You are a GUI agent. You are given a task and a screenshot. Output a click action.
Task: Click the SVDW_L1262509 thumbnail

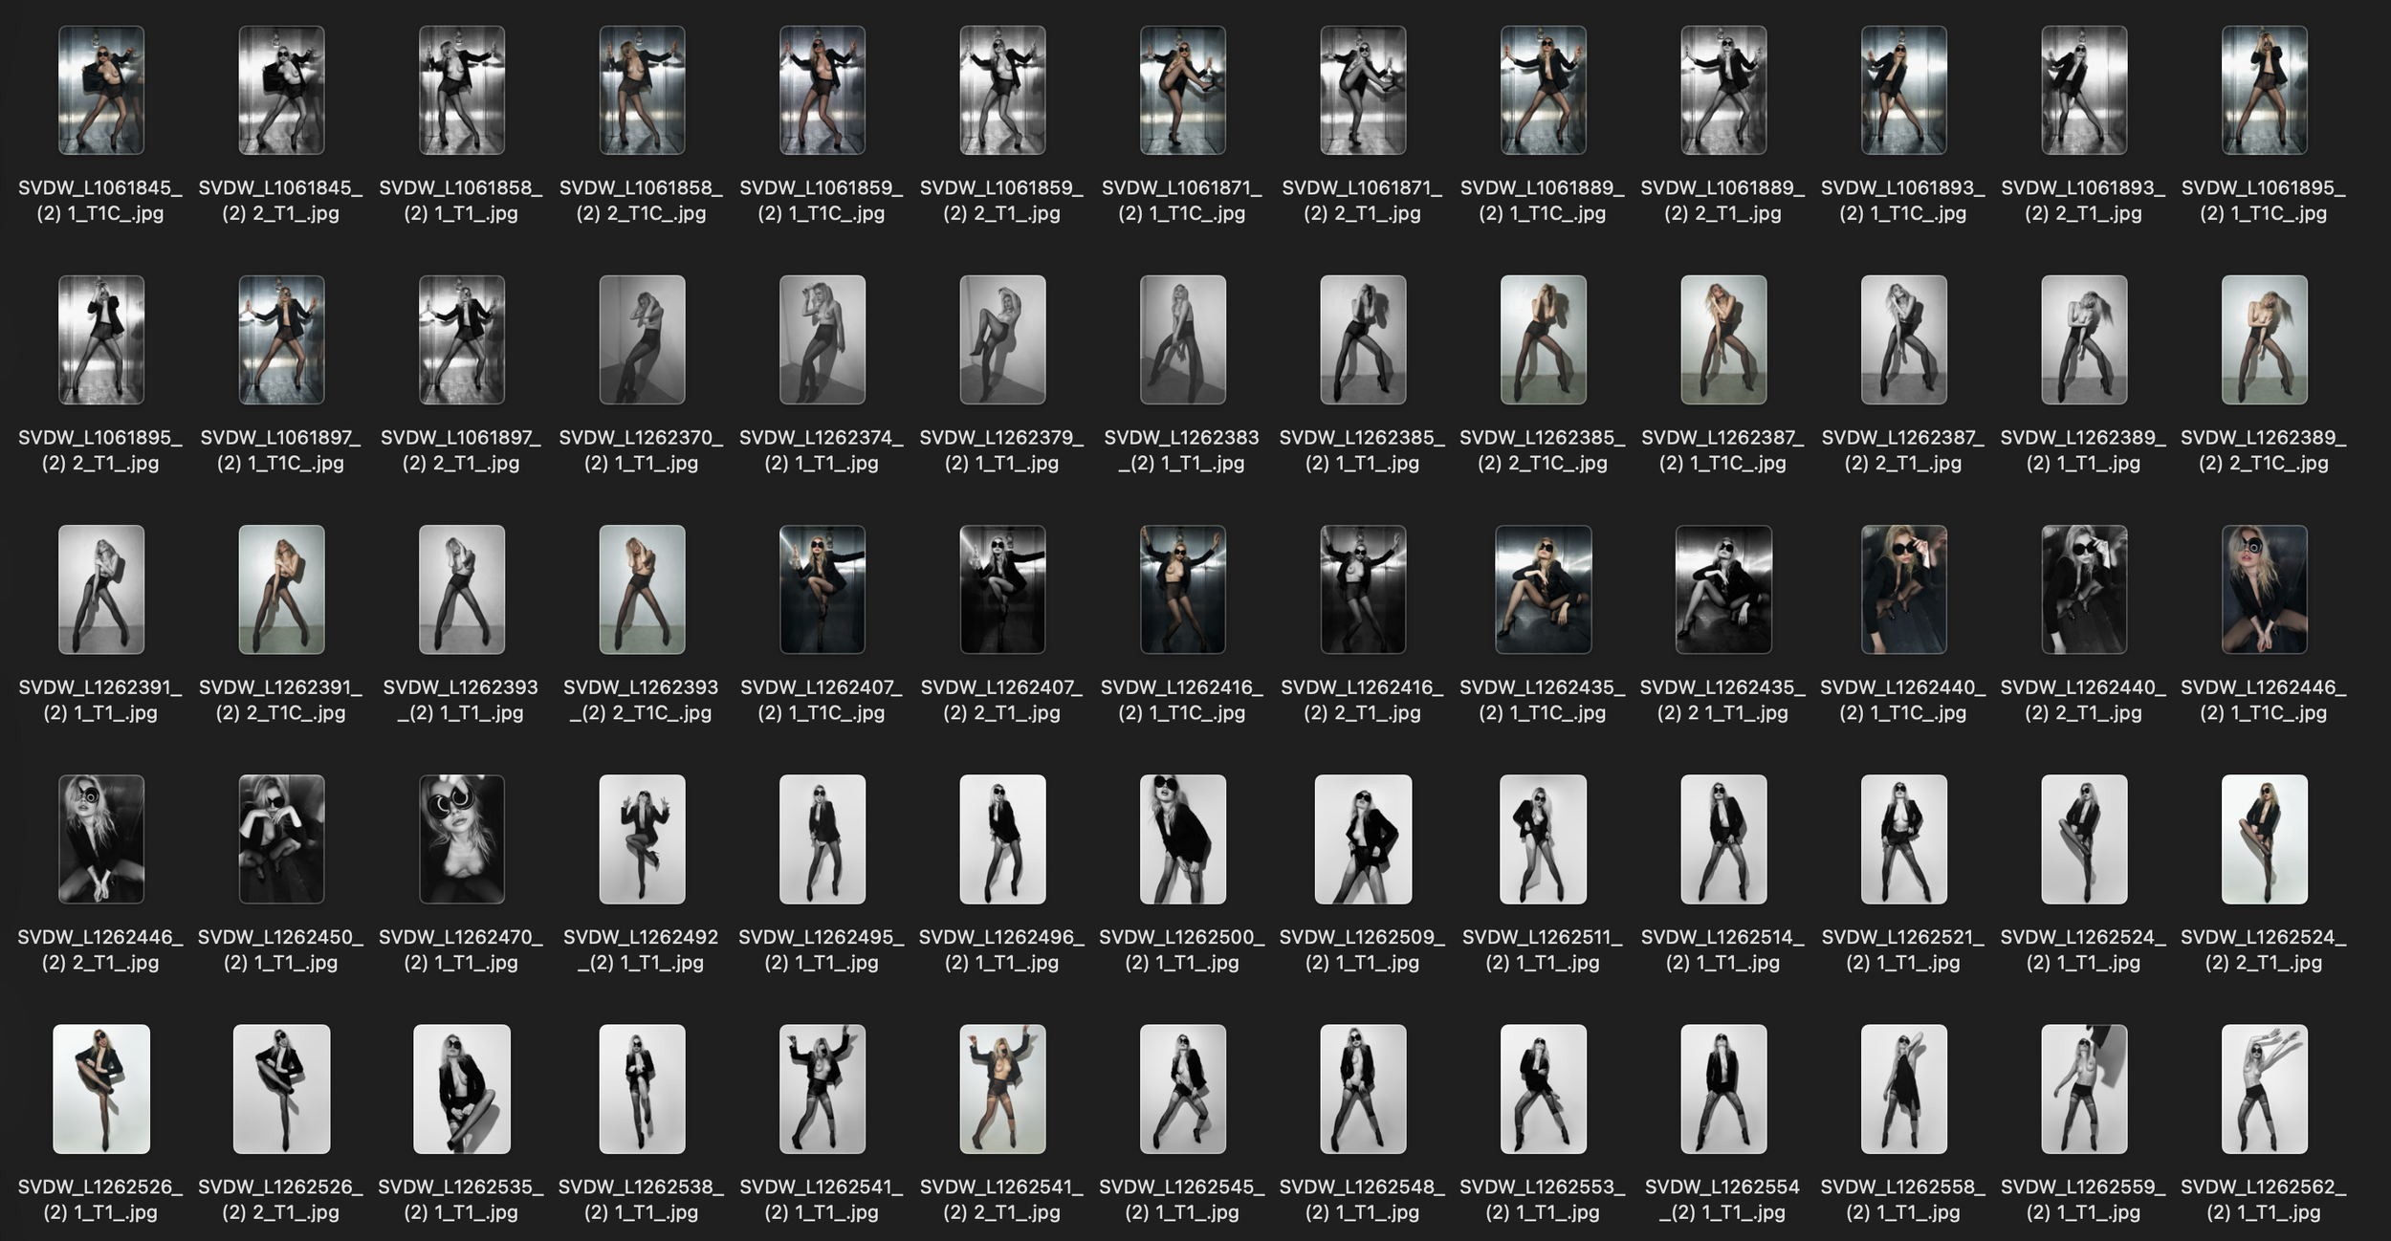(1363, 838)
